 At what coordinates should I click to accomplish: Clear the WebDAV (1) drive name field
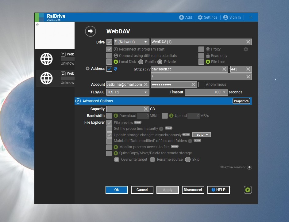[x=248, y=42]
